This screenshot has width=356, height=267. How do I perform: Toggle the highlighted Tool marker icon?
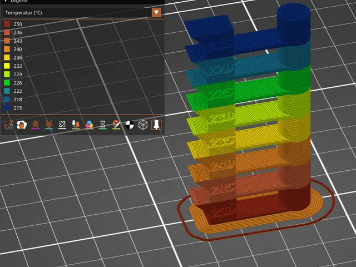(156, 125)
